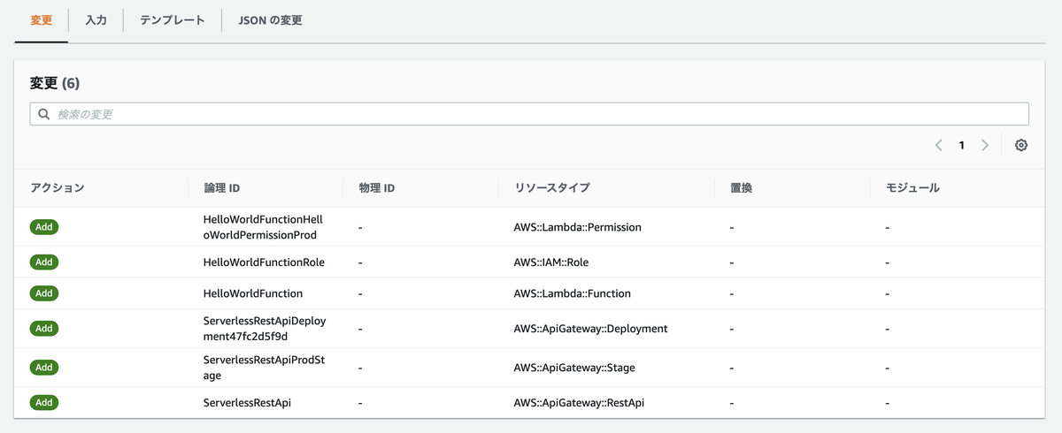Open the テンプレート tab
This screenshot has height=433, width=1062.
click(172, 20)
